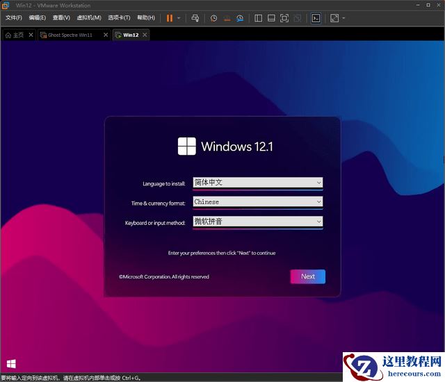Take a snapshot of the VM
The width and height of the screenshot is (445, 382).
pyautogui.click(x=213, y=18)
